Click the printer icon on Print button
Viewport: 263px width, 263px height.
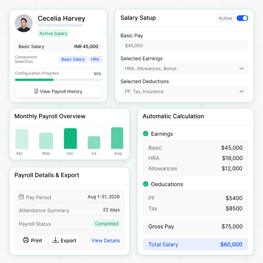[26, 240]
